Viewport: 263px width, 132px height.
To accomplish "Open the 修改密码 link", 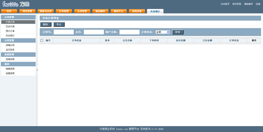I will 237,4.
